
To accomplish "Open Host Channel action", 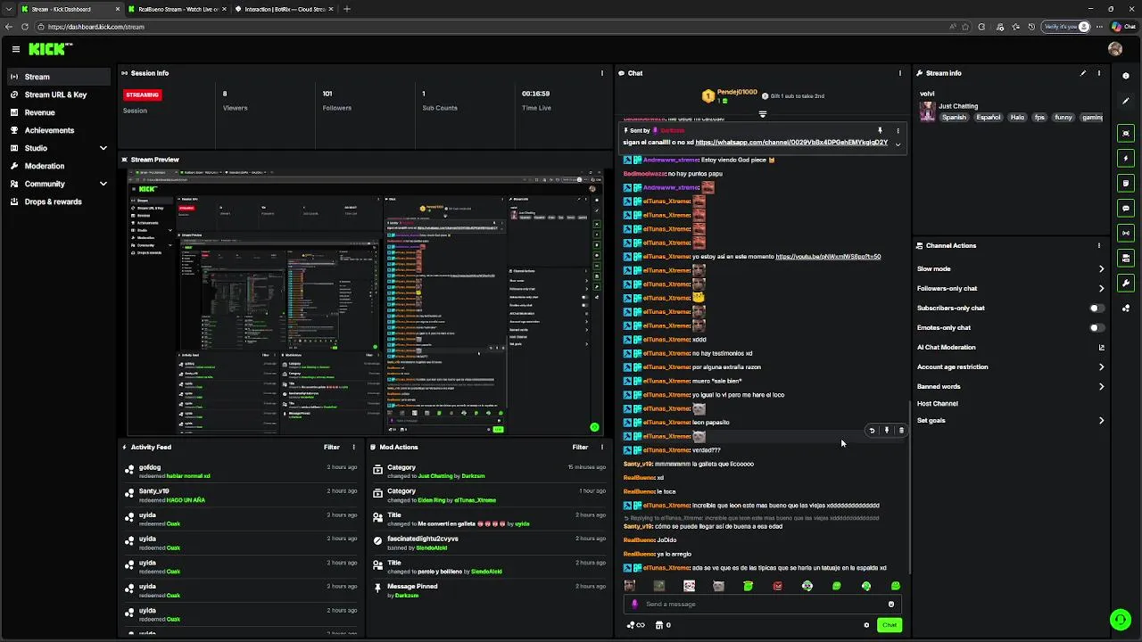I will 938,404.
